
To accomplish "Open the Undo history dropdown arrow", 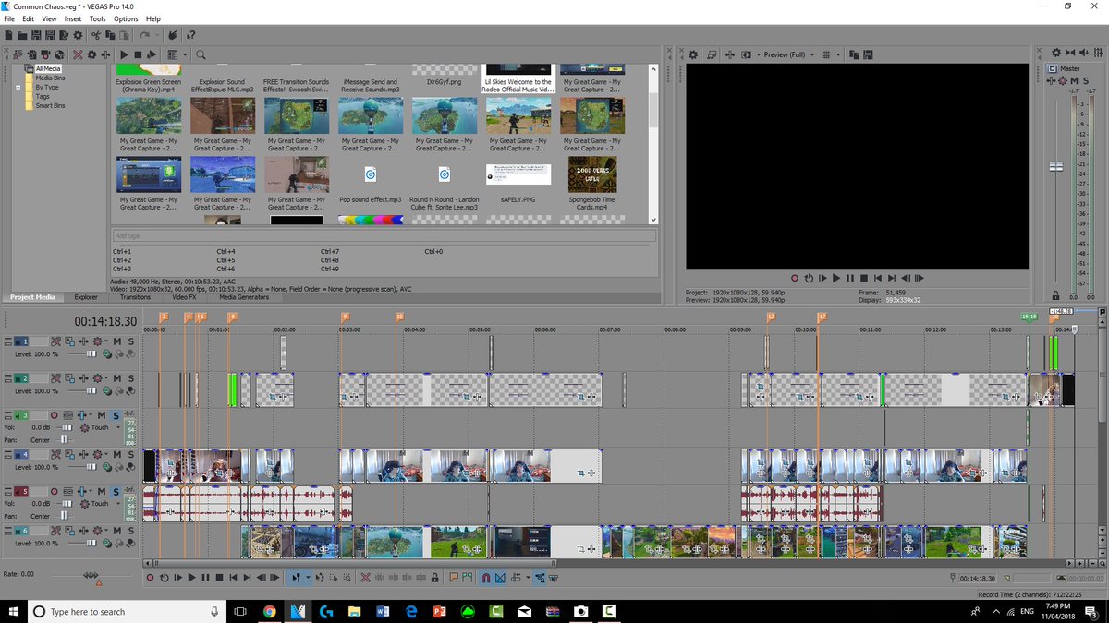I will click(157, 35).
